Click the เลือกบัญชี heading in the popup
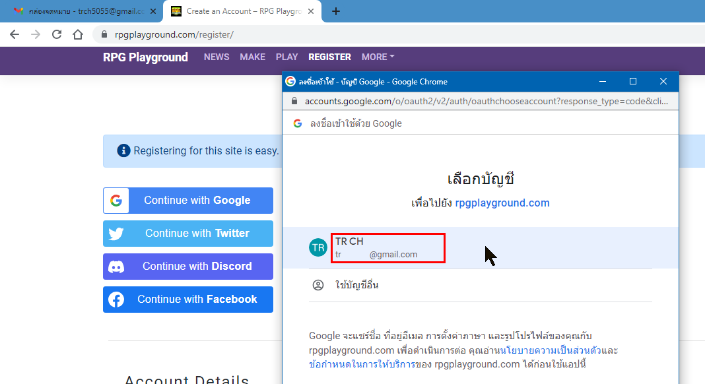Image resolution: width=705 pixels, height=384 pixels. [x=481, y=179]
